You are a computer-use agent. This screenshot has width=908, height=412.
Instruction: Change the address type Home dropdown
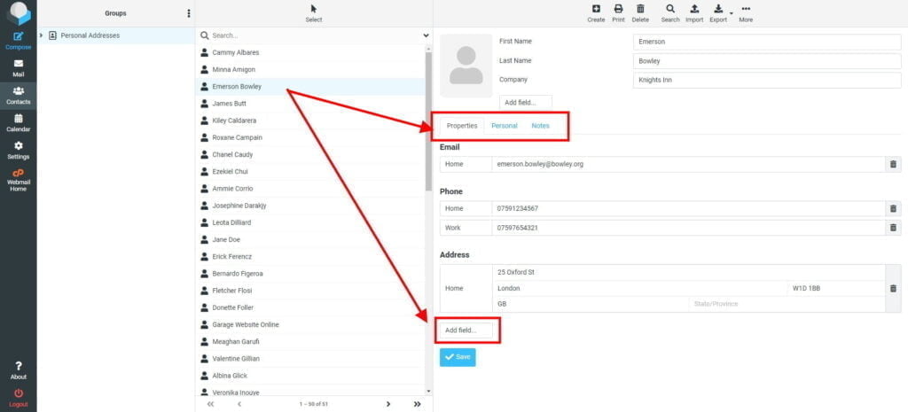pyautogui.click(x=466, y=288)
